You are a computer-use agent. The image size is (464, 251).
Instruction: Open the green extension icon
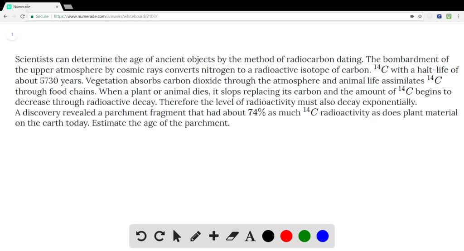click(449, 16)
